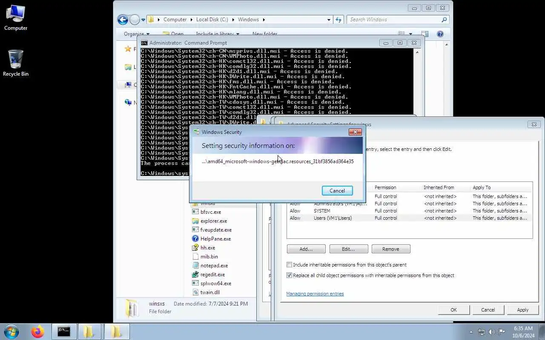
Task: Click Cancel in Advanced Security Settings
Action: pyautogui.click(x=488, y=310)
